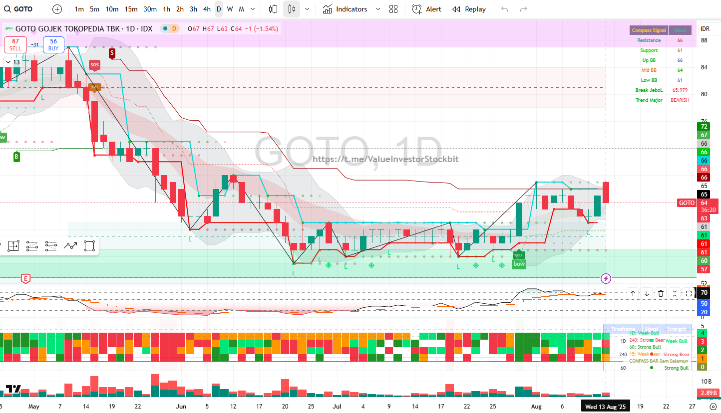Switch to 5m timeframe
This screenshot has height=413, width=721.
(x=94, y=9)
